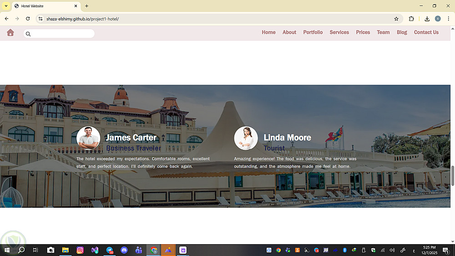
Task: Click the scrollbar down arrow
Action: (x=452, y=241)
